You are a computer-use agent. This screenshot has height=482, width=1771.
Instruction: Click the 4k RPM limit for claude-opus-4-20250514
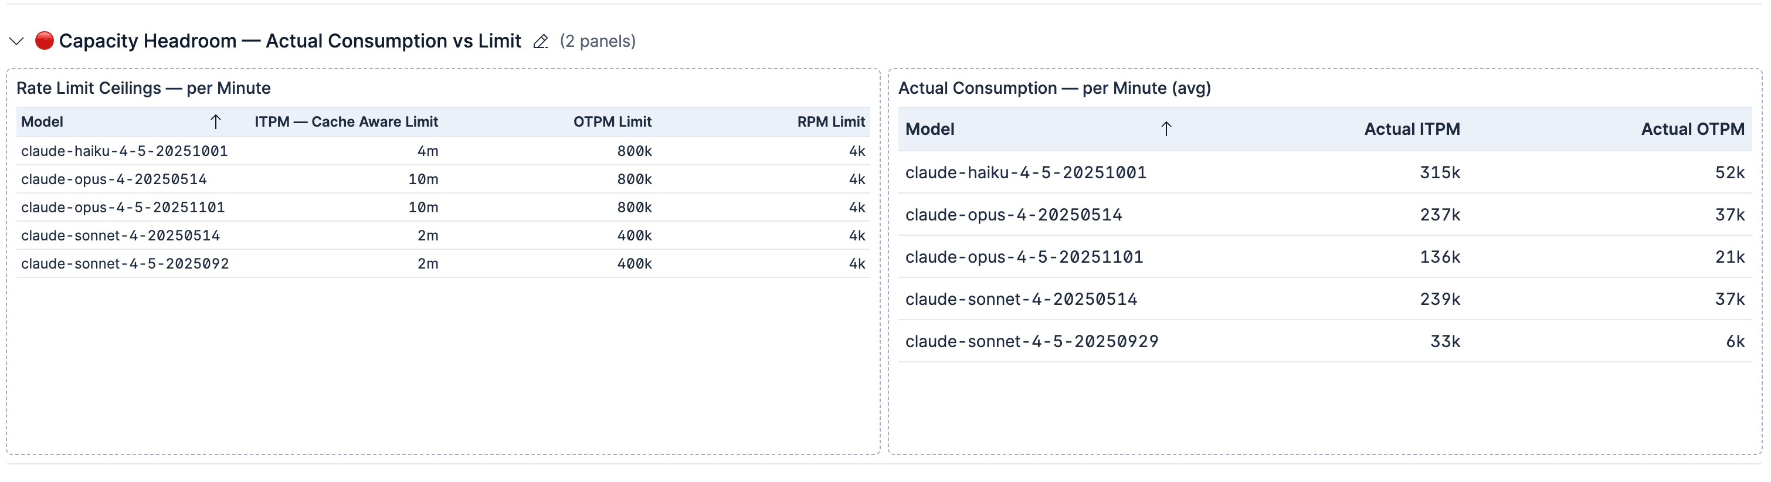tap(857, 179)
